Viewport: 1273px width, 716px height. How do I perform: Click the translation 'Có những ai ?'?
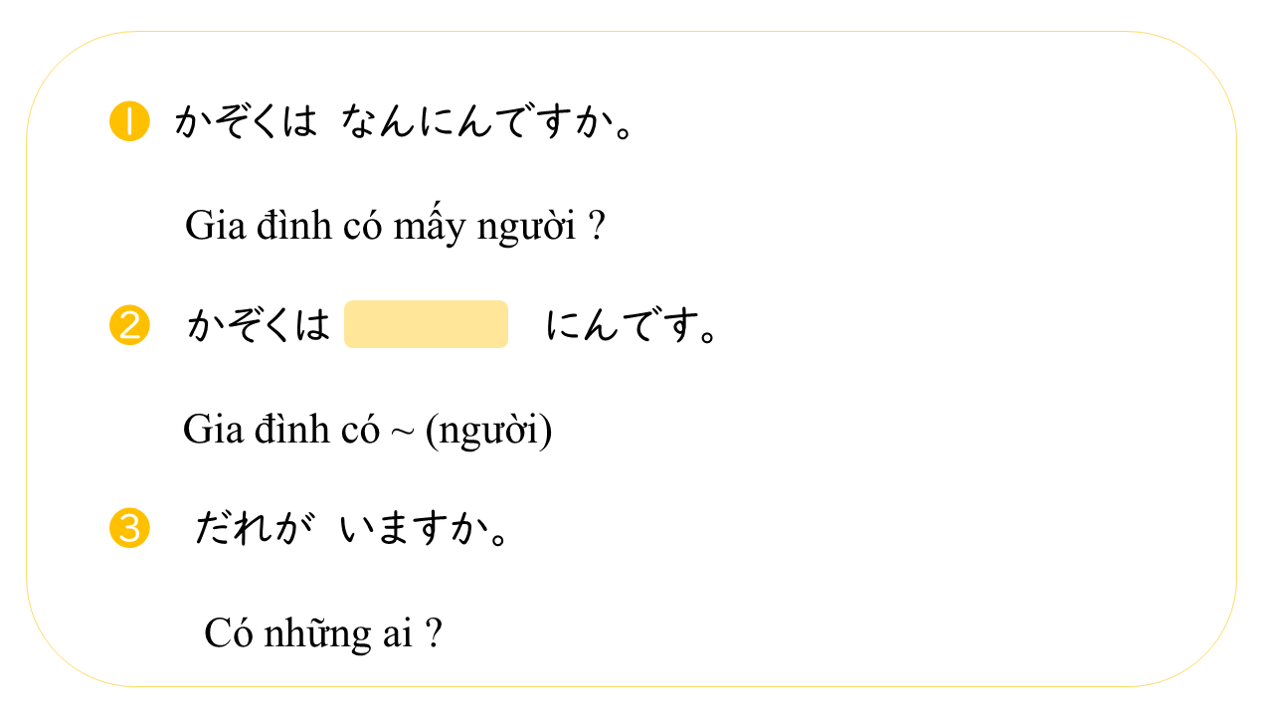[322, 632]
